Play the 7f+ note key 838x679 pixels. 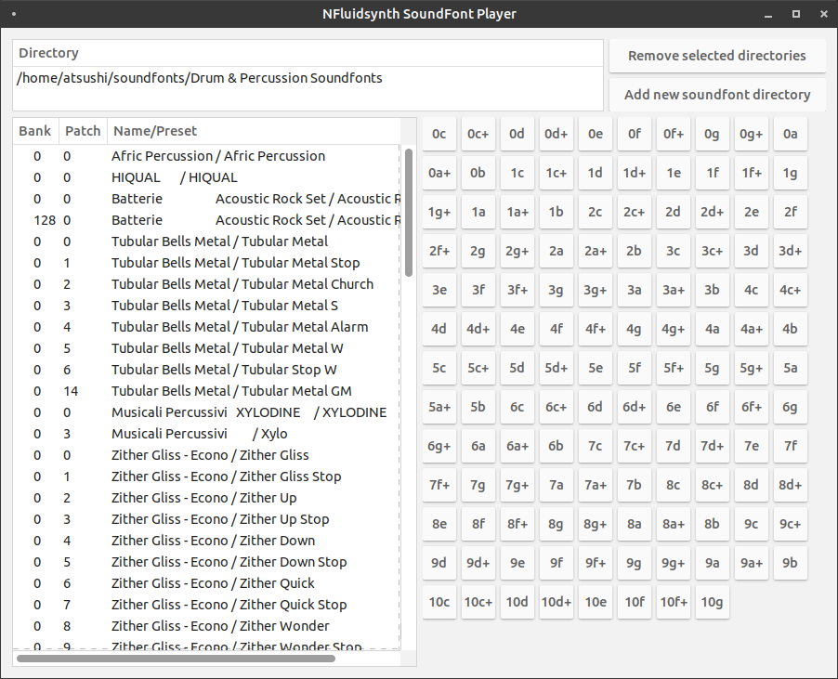[x=439, y=485]
